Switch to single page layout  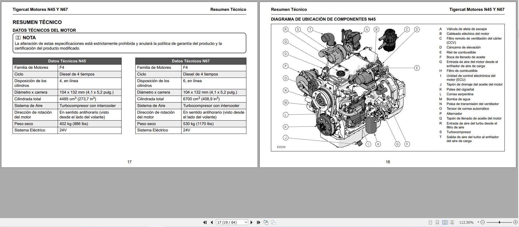tap(430, 222)
